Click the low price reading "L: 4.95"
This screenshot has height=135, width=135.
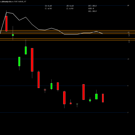pos(70,9)
